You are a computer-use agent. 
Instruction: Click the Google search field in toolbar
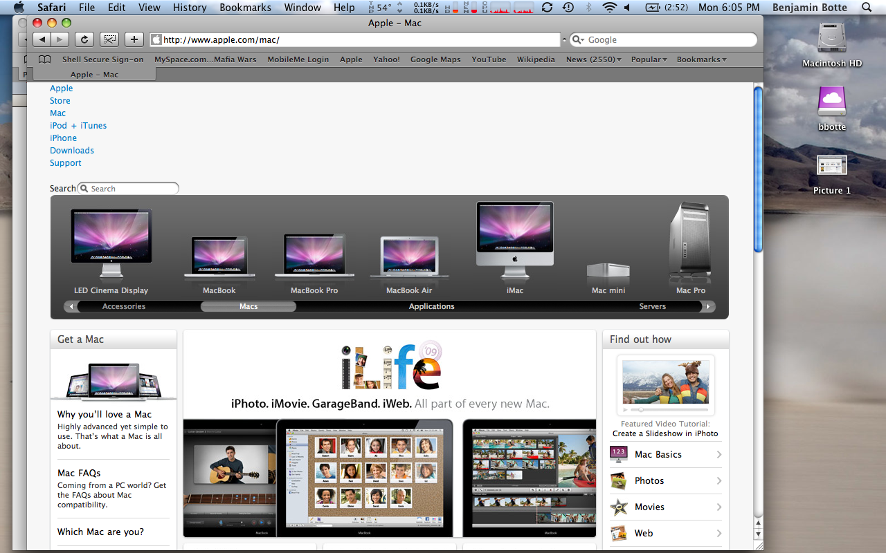(663, 40)
